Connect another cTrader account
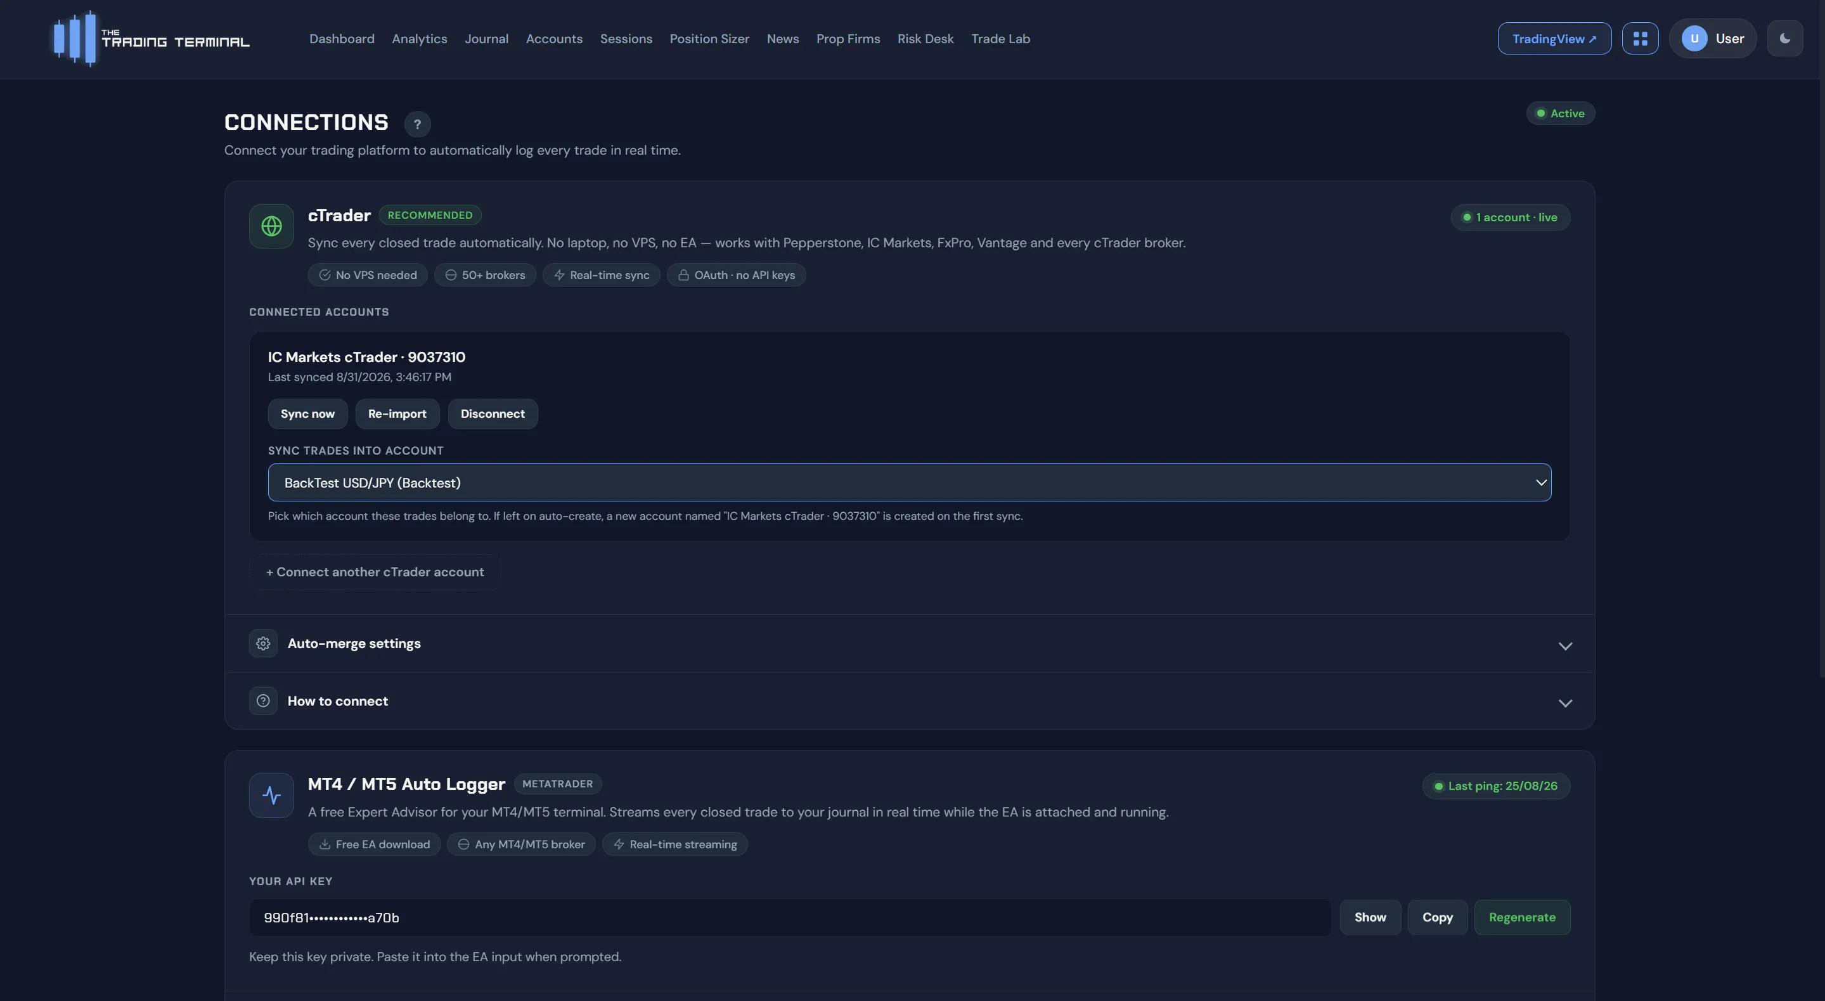The height and width of the screenshot is (1001, 1825). tap(375, 572)
